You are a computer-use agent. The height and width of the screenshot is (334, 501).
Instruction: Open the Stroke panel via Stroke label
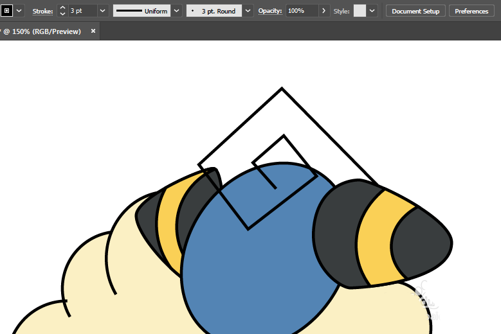[x=42, y=11]
